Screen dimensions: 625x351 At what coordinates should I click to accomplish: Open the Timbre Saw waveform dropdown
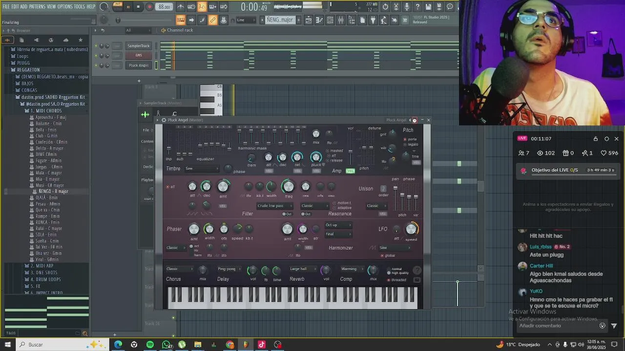pos(201,169)
